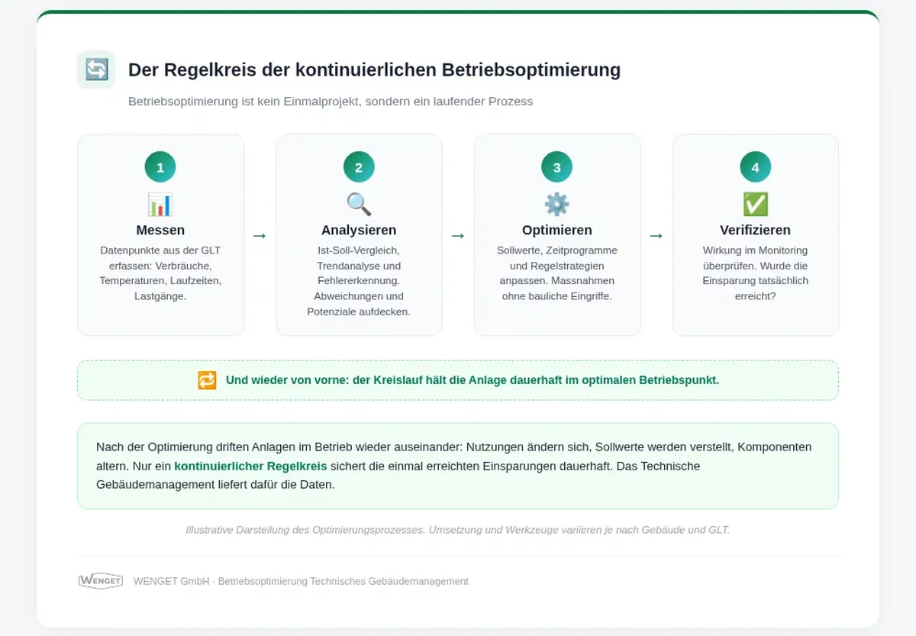Click the text 'Datenpunkte aus der GLT erfassen'
The image size is (916, 636).
point(160,258)
